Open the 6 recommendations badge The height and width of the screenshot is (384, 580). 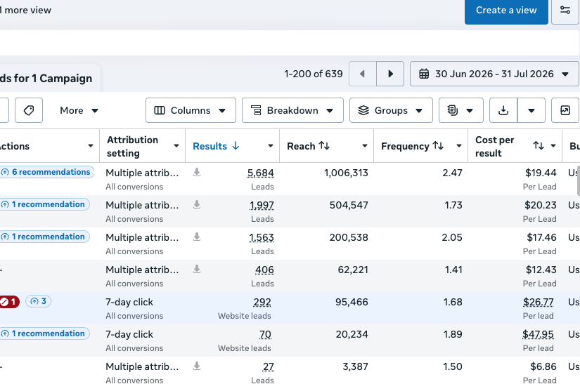(46, 172)
